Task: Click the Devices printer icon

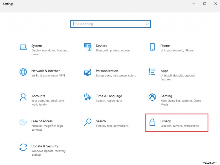Action: pos(88,47)
